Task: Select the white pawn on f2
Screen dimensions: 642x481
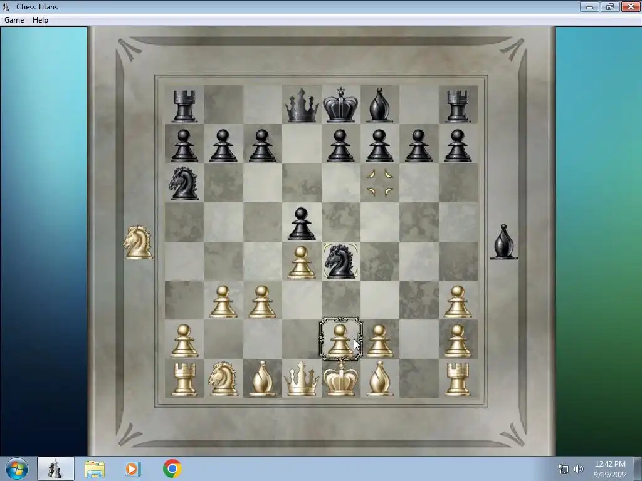Action: pyautogui.click(x=379, y=341)
